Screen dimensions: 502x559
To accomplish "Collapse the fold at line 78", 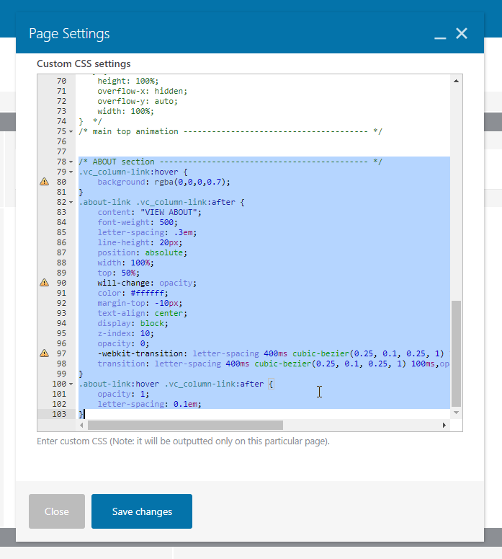I will pyautogui.click(x=71, y=162).
